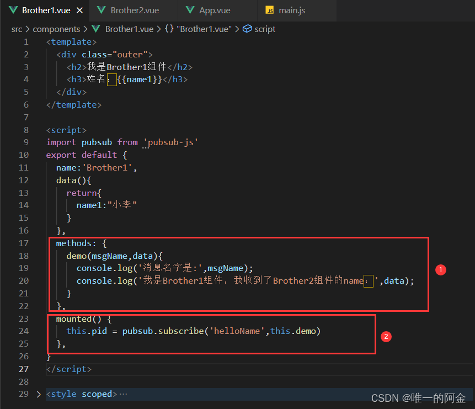The width and height of the screenshot is (475, 409).
Task: Click name:'Brother1' property
Action: click(97, 168)
